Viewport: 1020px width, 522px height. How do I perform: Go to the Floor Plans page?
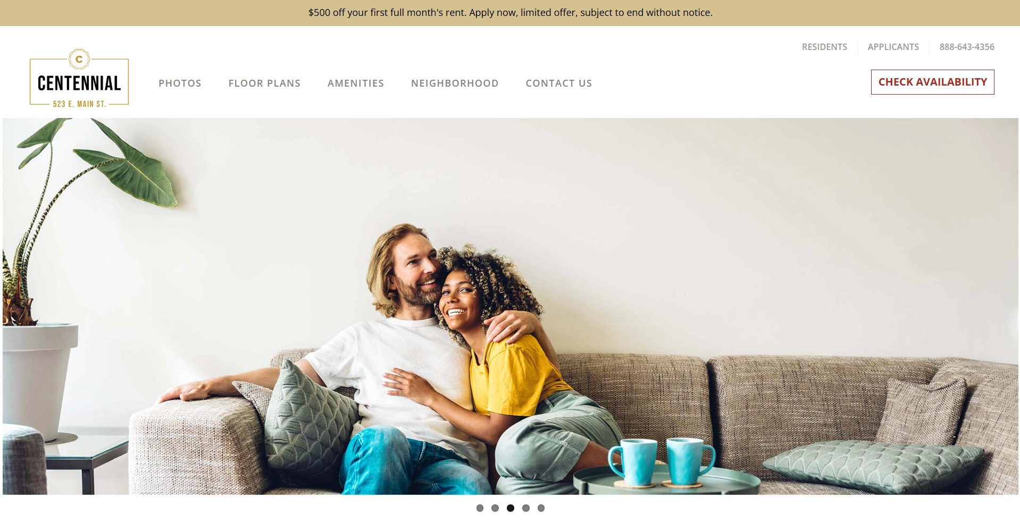coord(264,83)
